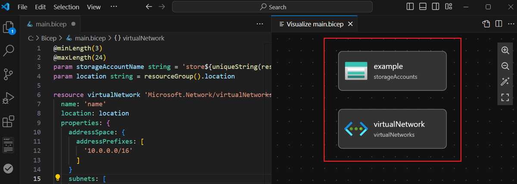Click the checkmark testing icon in activity bar
517x184 pixels.
pyautogui.click(x=9, y=168)
